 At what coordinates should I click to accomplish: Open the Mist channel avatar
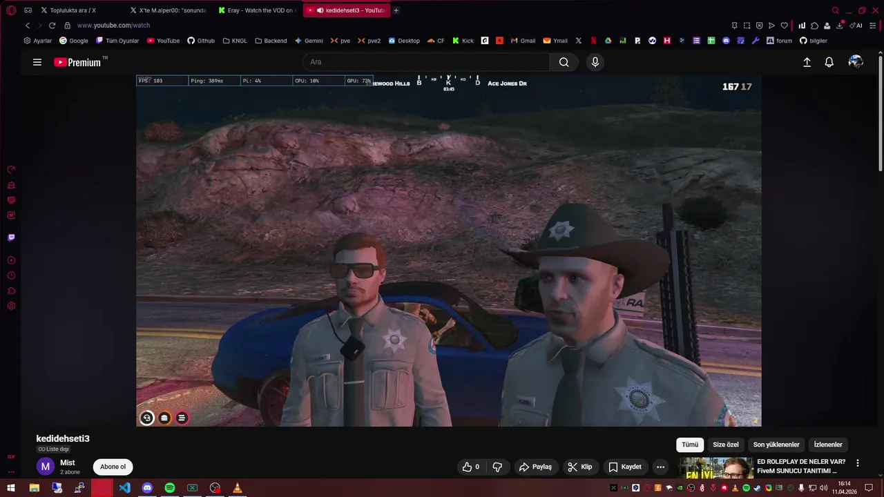point(45,467)
